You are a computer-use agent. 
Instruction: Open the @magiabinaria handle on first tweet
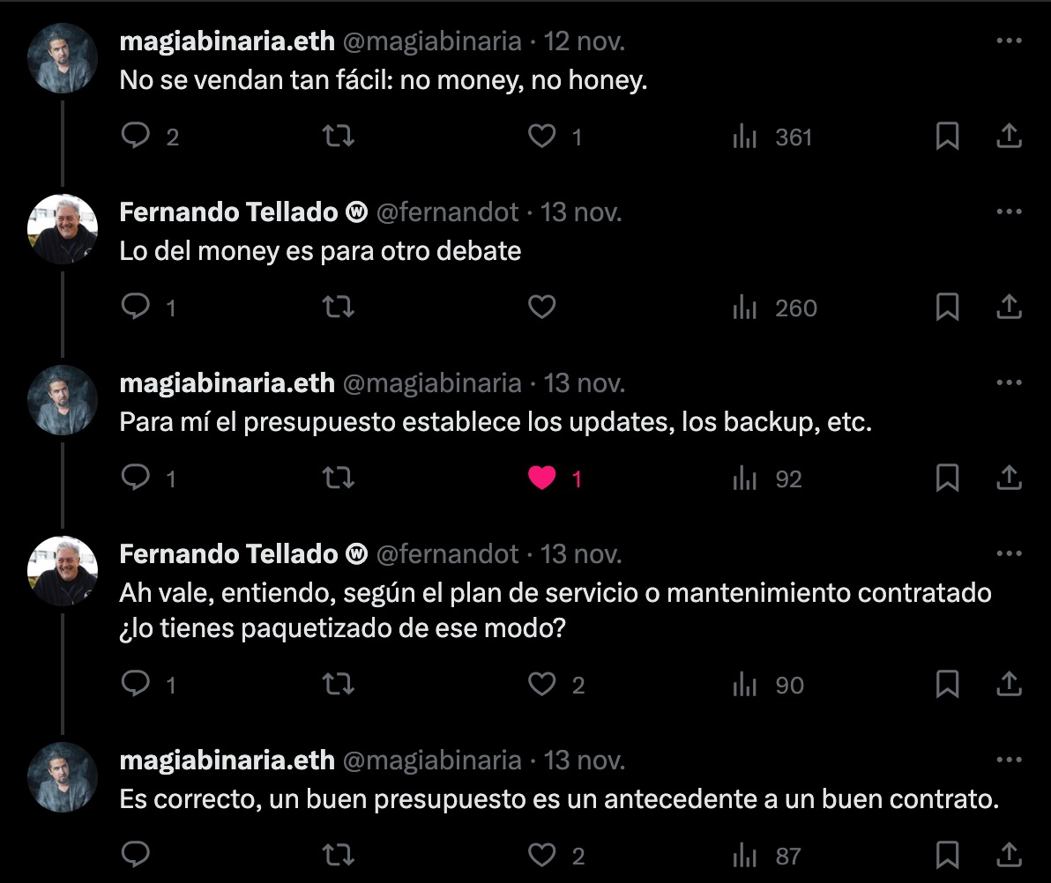(x=431, y=41)
